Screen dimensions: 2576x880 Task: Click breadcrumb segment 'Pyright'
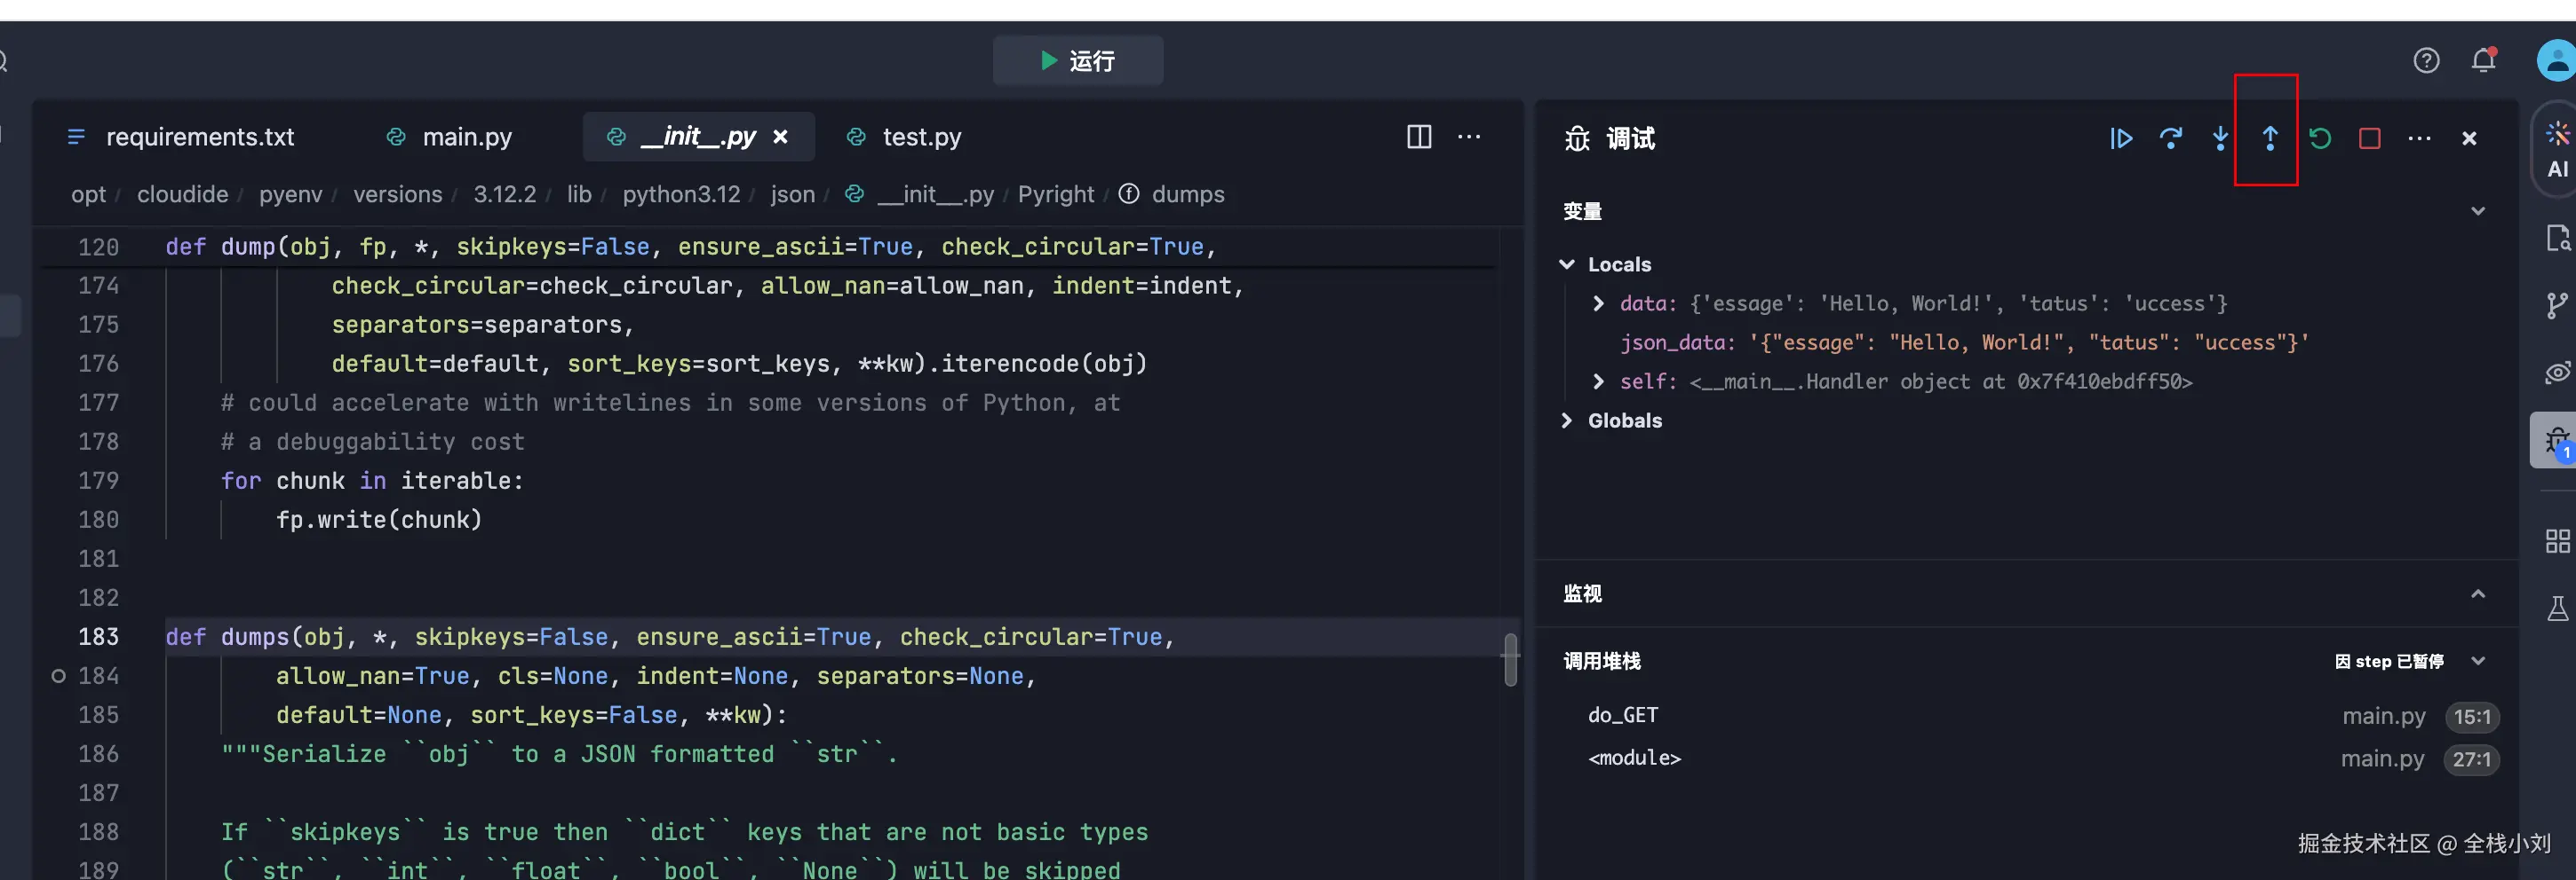pos(1056,195)
